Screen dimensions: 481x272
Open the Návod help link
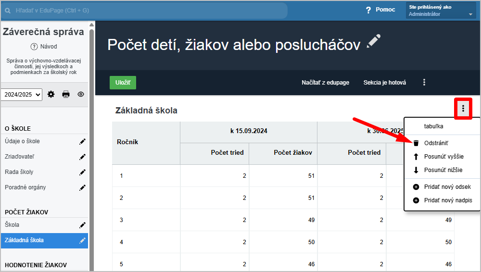[44, 47]
